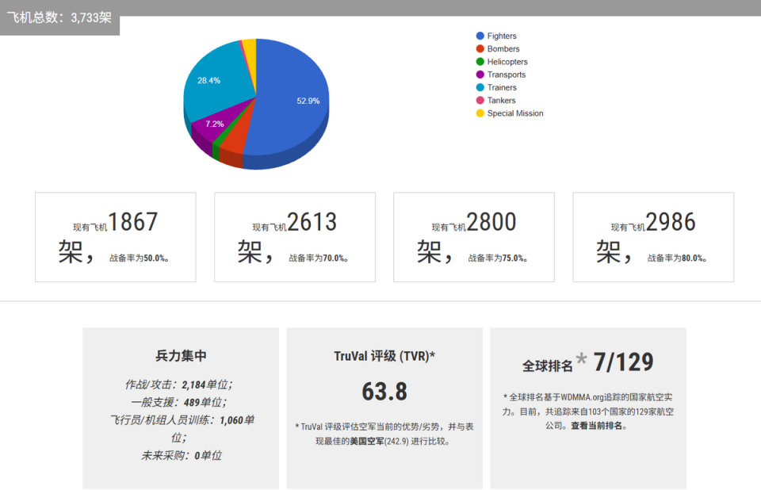Image resolution: width=761 pixels, height=490 pixels.
Task: Click the Special Mission yellow legend dot
Action: (480, 113)
